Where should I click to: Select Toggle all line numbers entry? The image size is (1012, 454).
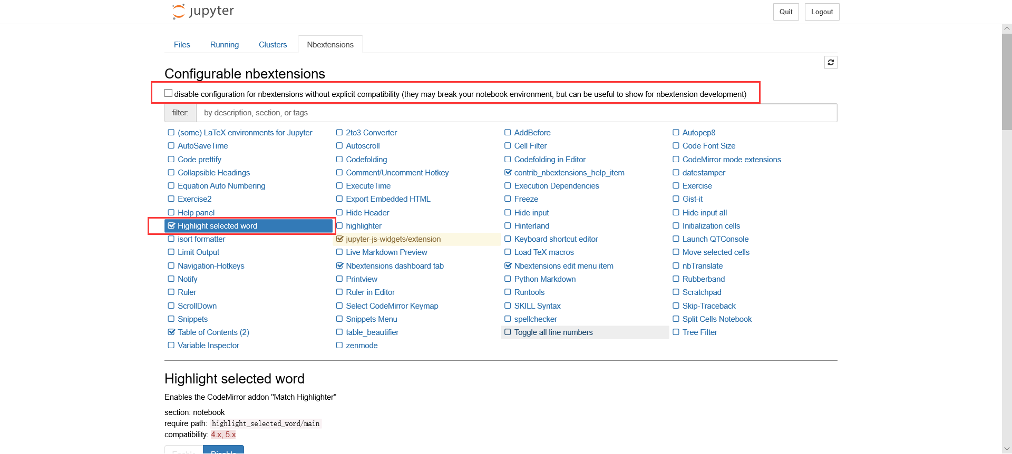tap(553, 332)
